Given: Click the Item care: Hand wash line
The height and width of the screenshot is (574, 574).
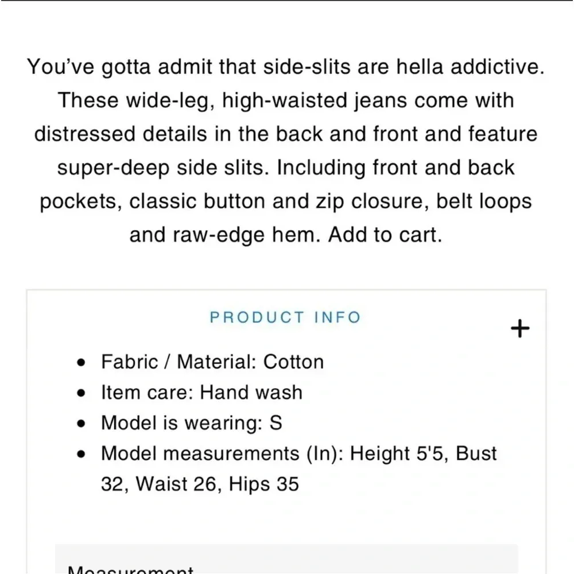Looking at the screenshot, I should point(201,393).
